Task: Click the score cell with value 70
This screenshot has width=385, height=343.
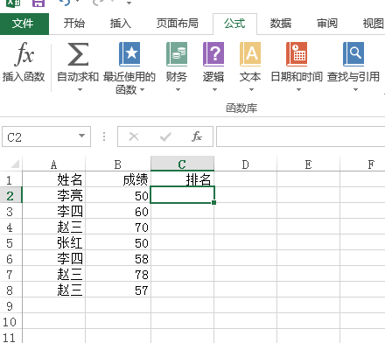Action: click(118, 227)
